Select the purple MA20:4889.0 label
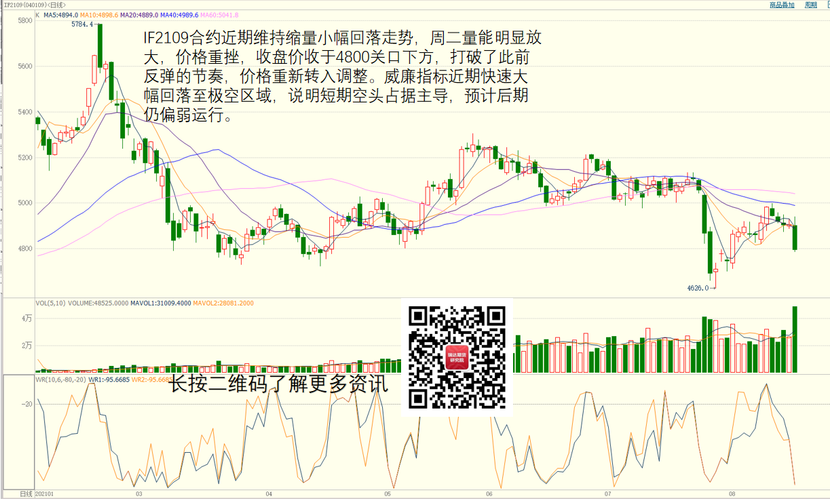830x503 pixels. (x=140, y=14)
